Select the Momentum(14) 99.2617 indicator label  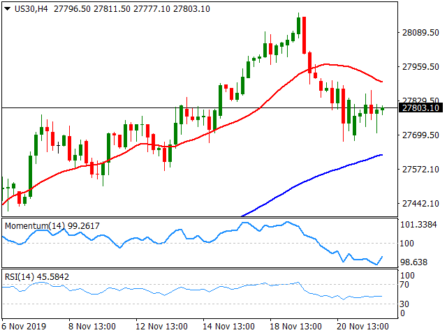pyautogui.click(x=52, y=226)
